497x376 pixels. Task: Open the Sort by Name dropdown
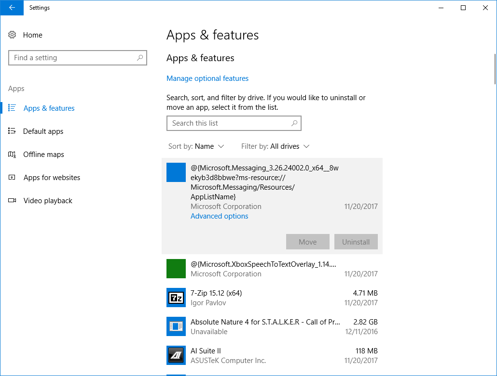[x=196, y=146]
